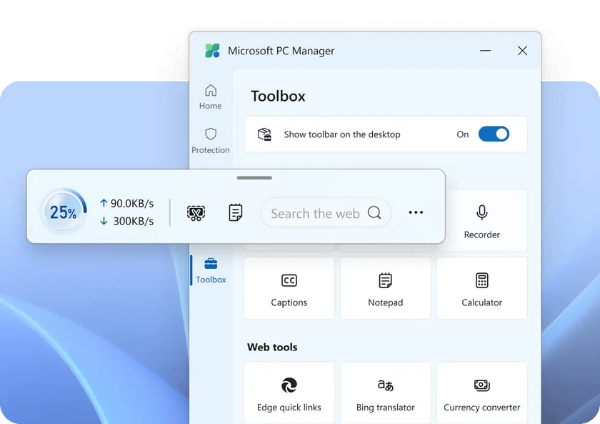Open the screenshot tool on the floating toolbar
600x424 pixels.
(195, 212)
